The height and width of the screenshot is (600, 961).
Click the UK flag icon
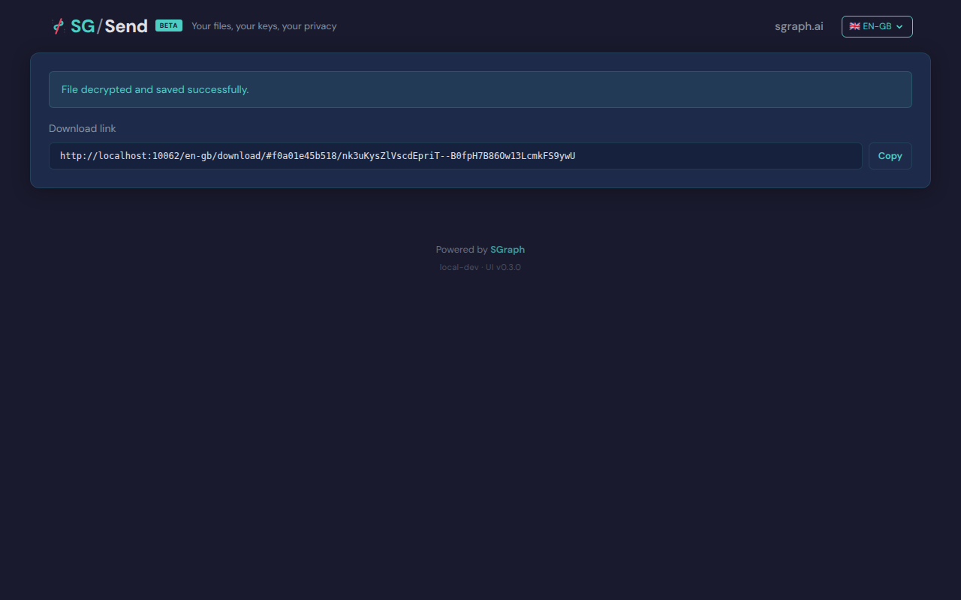click(854, 26)
